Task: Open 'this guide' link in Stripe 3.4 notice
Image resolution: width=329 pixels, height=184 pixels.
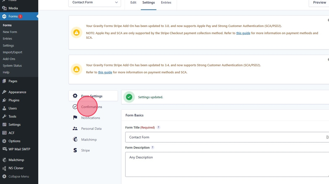Action: [x=105, y=72]
